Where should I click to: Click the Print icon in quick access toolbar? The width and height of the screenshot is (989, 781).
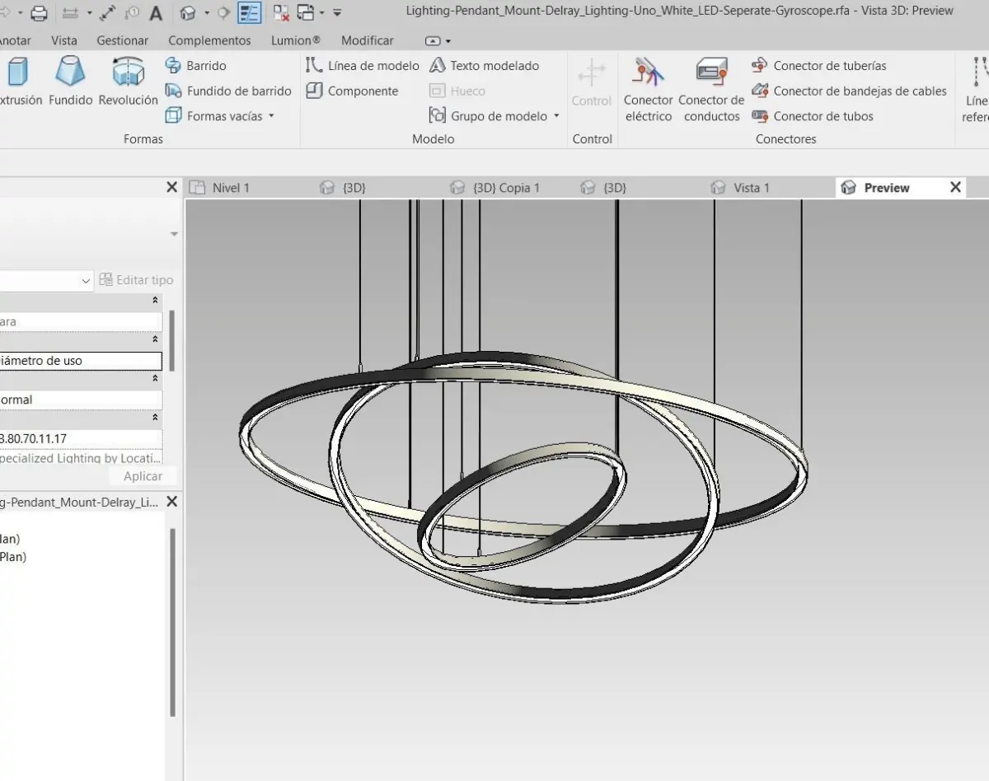(x=39, y=13)
